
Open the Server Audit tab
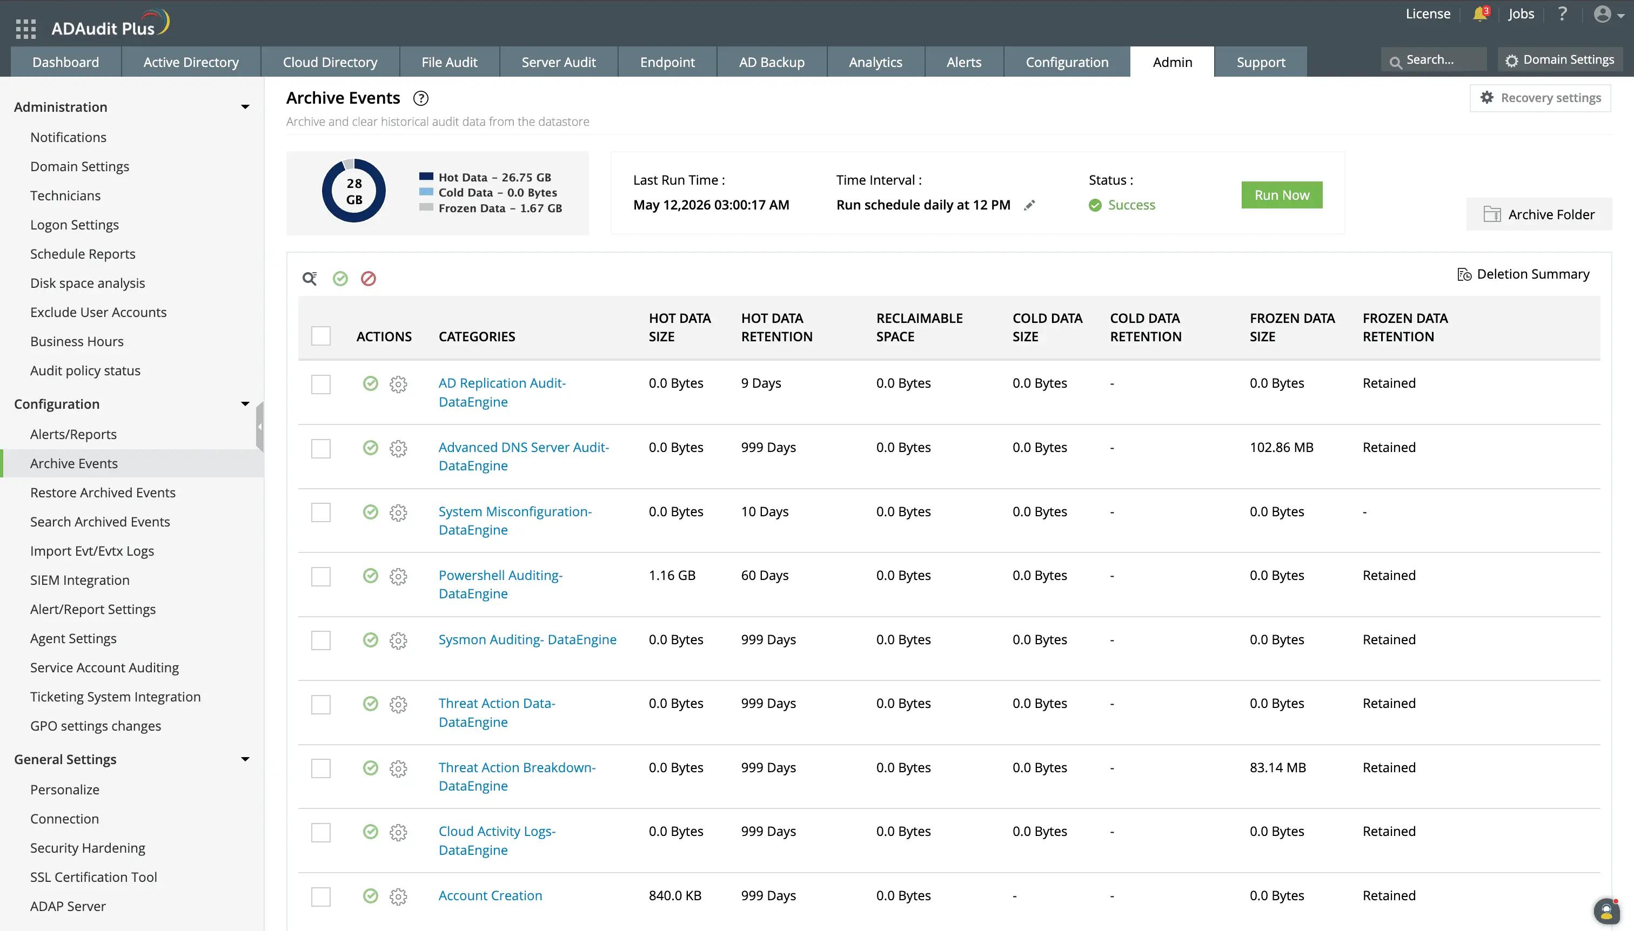click(x=559, y=62)
